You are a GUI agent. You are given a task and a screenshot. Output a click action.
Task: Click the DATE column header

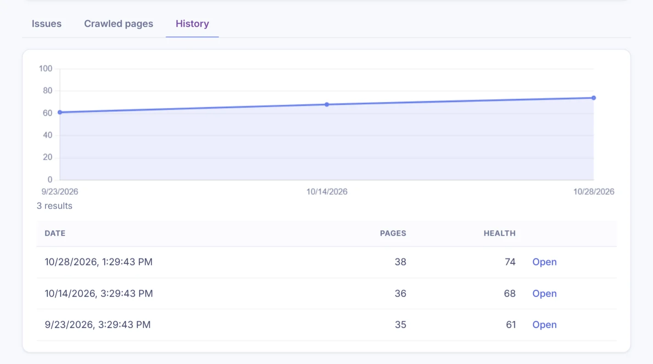pos(55,233)
